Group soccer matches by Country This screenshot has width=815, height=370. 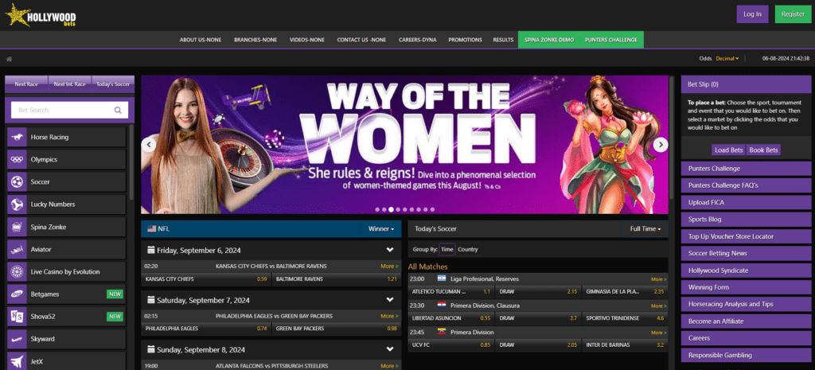pyautogui.click(x=468, y=249)
